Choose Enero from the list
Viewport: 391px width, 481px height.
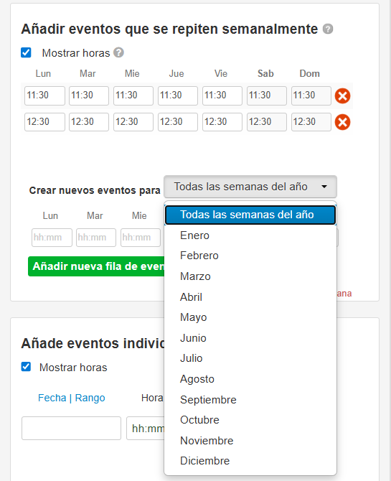point(250,235)
